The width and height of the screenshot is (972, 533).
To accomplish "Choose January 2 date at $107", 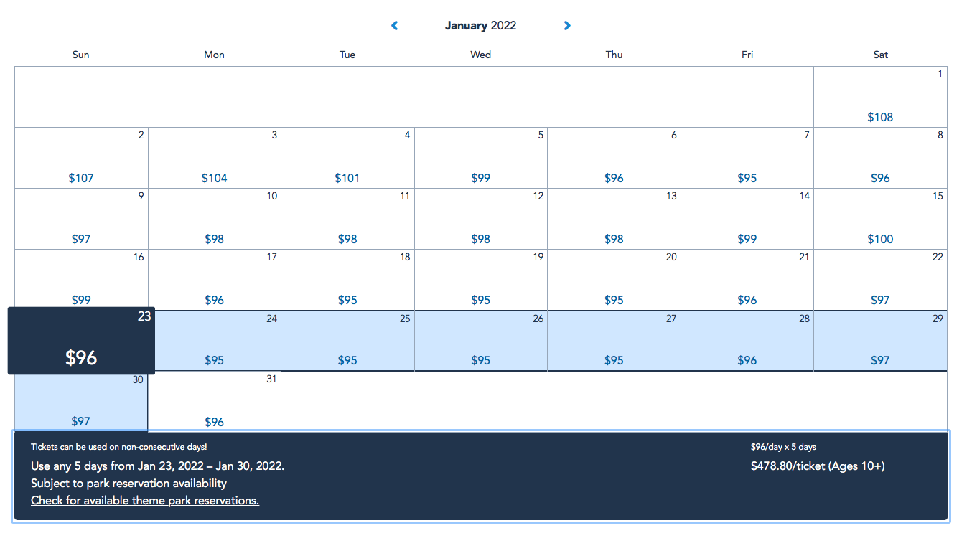I will click(x=81, y=159).
